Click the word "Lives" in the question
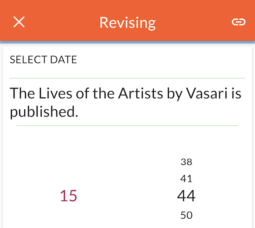255x228 pixels. click(55, 93)
